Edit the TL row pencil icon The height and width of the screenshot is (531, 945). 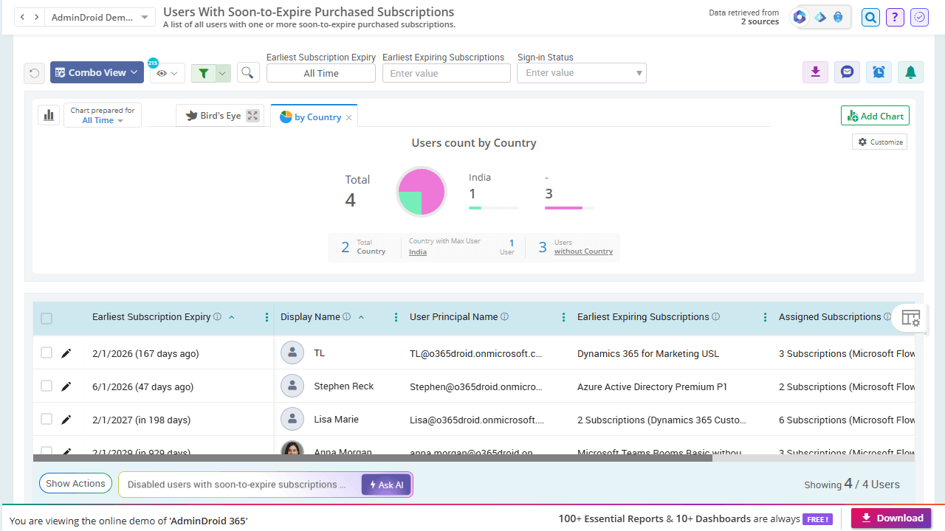[66, 353]
